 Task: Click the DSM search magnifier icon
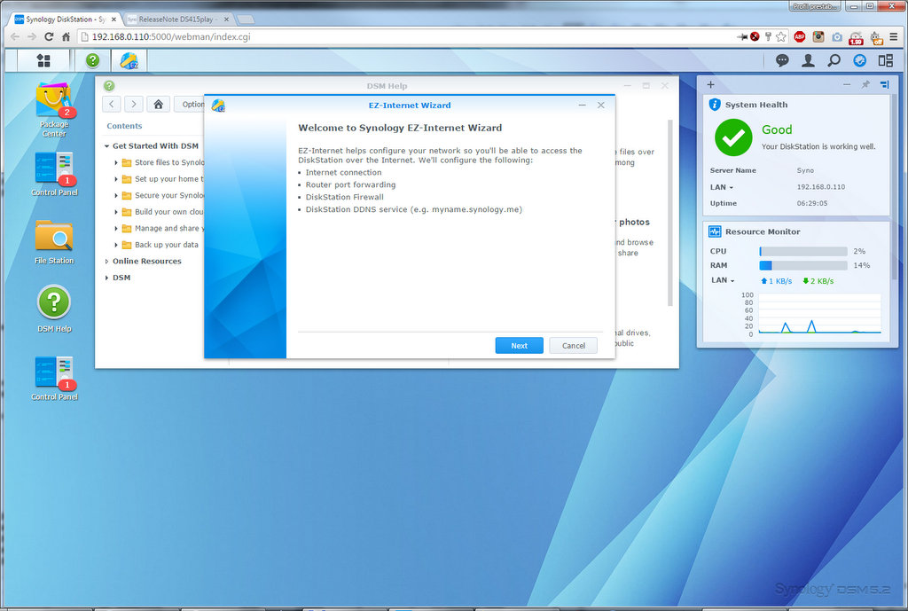(834, 60)
